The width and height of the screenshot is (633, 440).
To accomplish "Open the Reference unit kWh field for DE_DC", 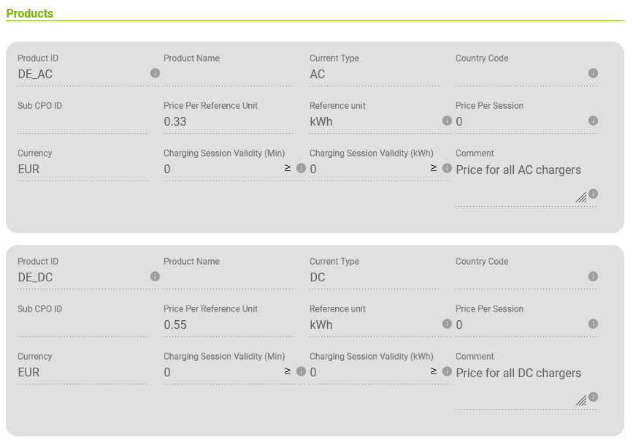I will pyautogui.click(x=375, y=325).
